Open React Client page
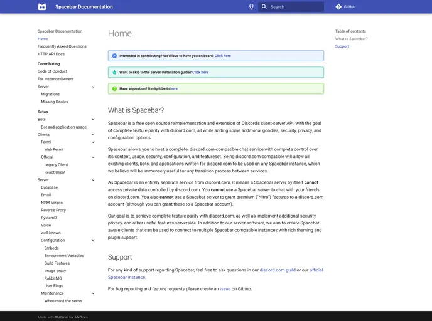 click(x=55, y=172)
